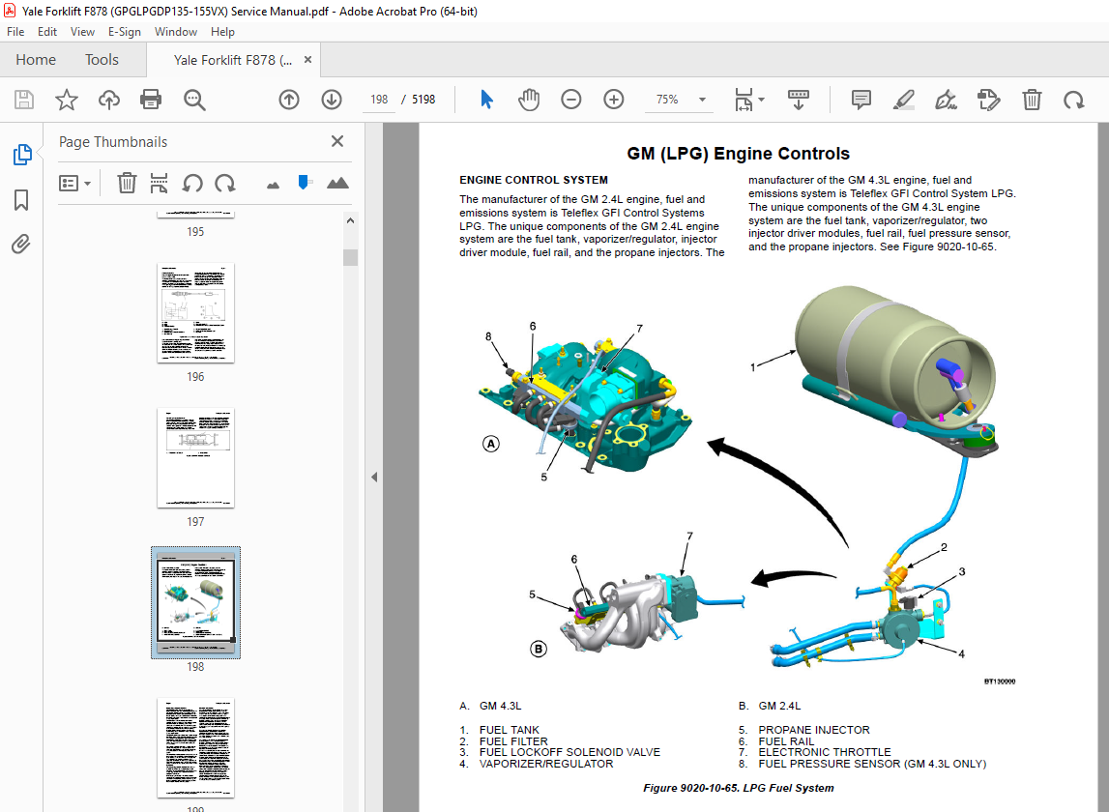Screen dimensions: 1109x812
Task: Close the Yale Forklift document tab
Action: point(307,59)
